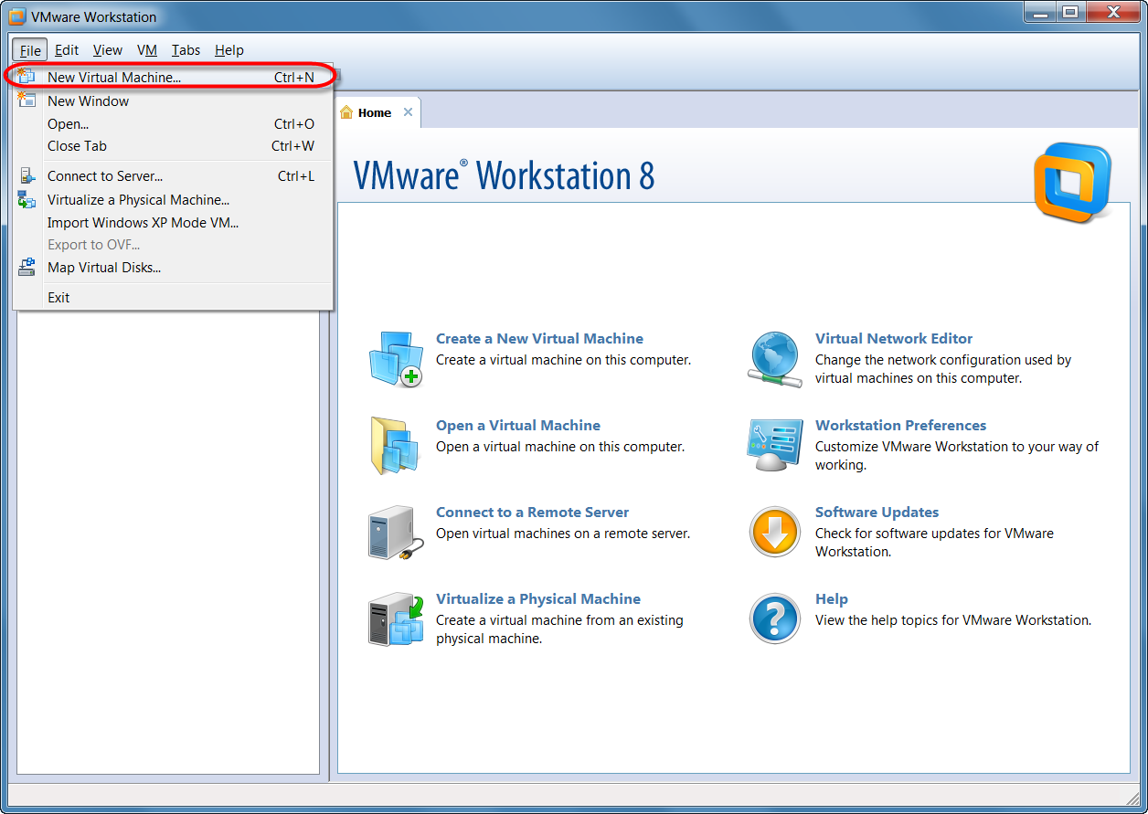Click Connect to a Remote Server link
1148x814 pixels.
coord(533,513)
